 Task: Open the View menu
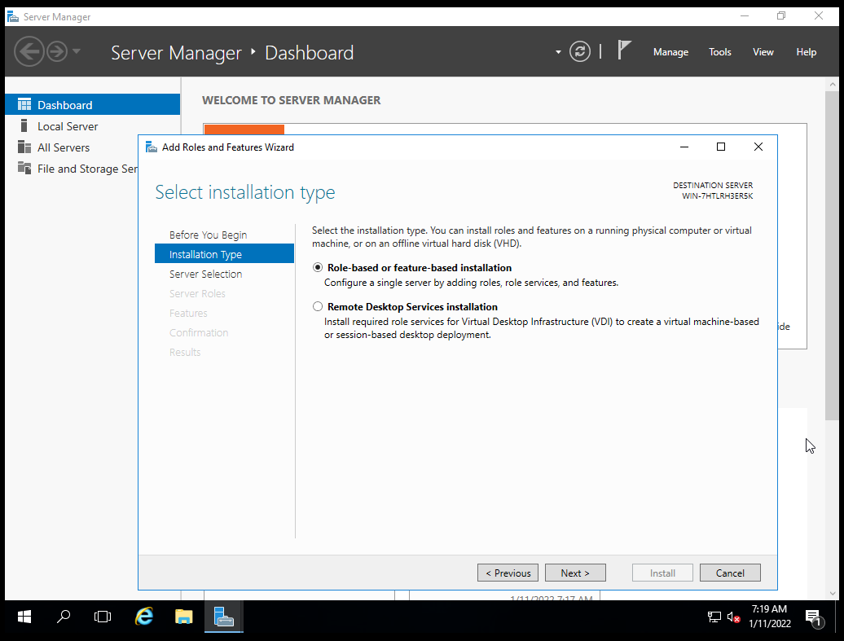click(763, 52)
